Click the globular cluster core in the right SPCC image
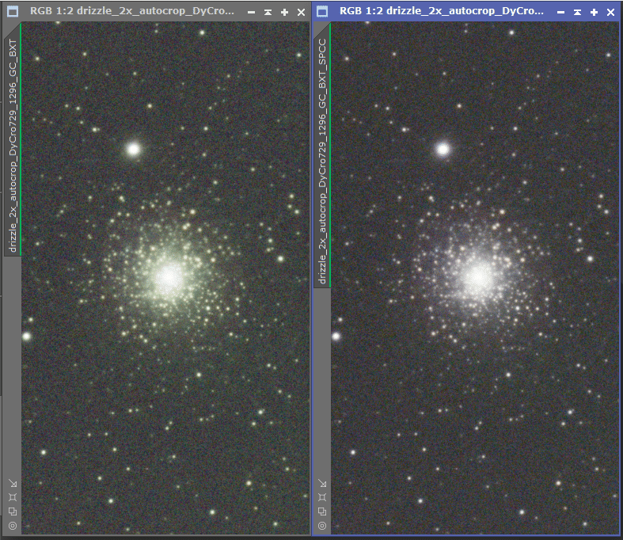This screenshot has width=623, height=540. click(x=478, y=277)
